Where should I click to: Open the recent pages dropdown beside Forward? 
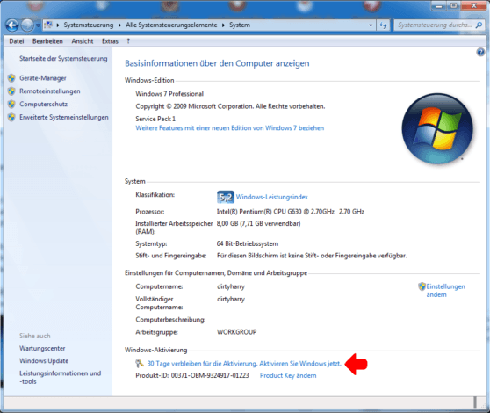click(x=38, y=25)
